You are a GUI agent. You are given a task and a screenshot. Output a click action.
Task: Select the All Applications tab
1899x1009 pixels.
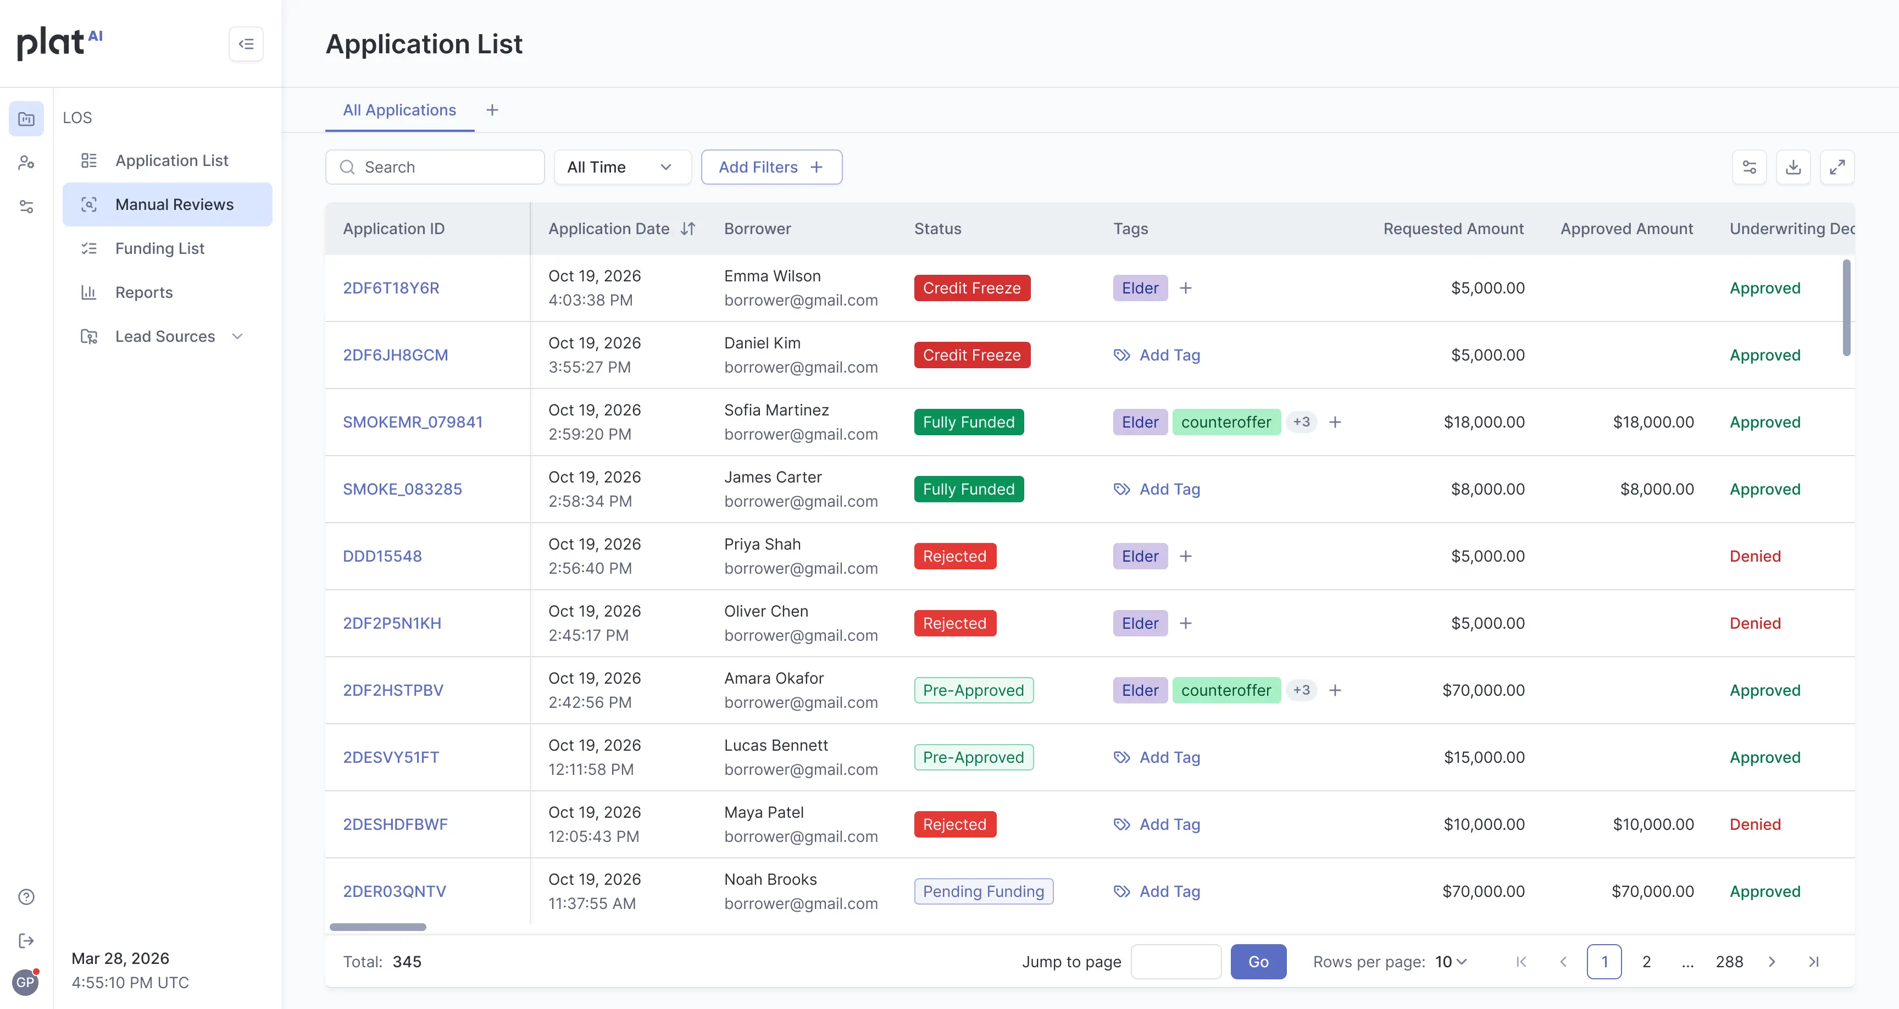click(x=399, y=110)
